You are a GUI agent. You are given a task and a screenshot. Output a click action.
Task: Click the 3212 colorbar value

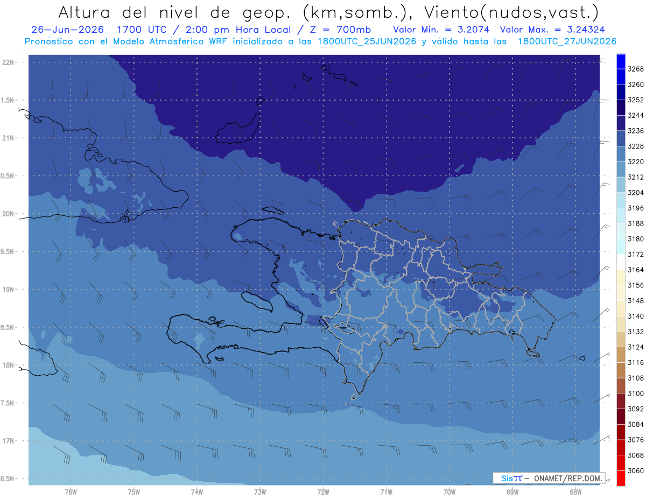pos(636,177)
